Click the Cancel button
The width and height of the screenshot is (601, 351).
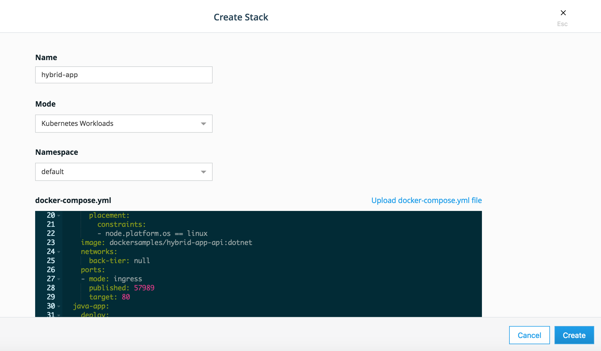[529, 335]
